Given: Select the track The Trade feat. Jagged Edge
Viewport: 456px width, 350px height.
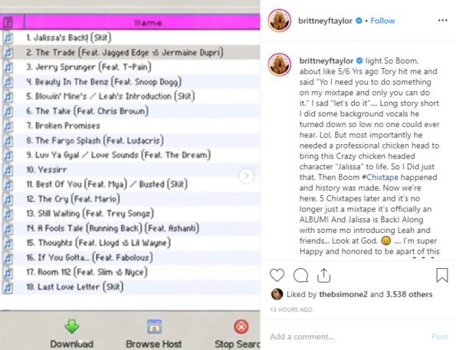Looking at the screenshot, I should pos(130,52).
